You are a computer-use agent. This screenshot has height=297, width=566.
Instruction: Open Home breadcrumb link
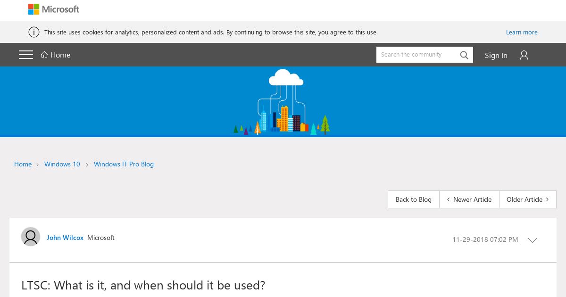(x=23, y=164)
